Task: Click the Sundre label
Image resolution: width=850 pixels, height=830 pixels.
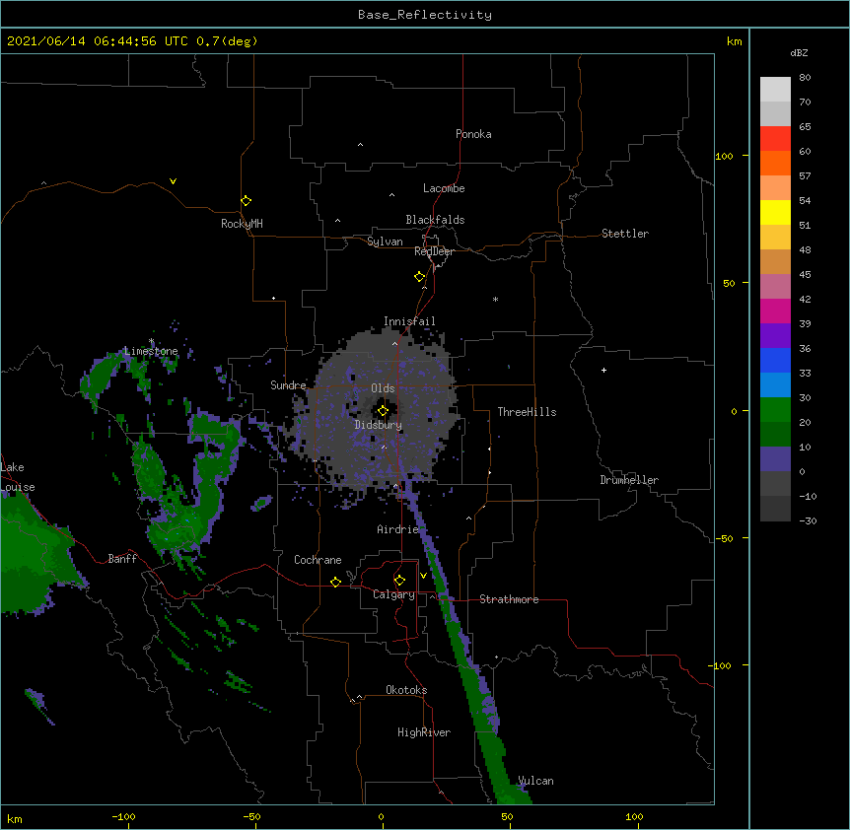Action: [288, 385]
